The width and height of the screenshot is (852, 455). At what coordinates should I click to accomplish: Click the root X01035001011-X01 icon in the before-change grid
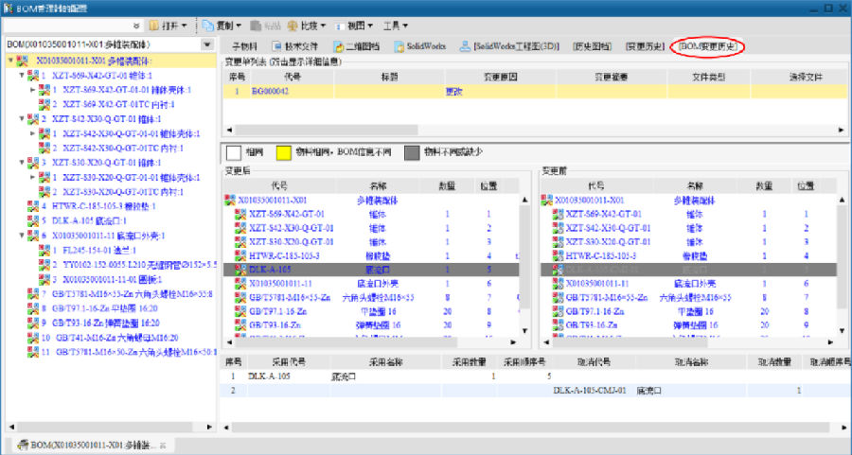tap(546, 201)
